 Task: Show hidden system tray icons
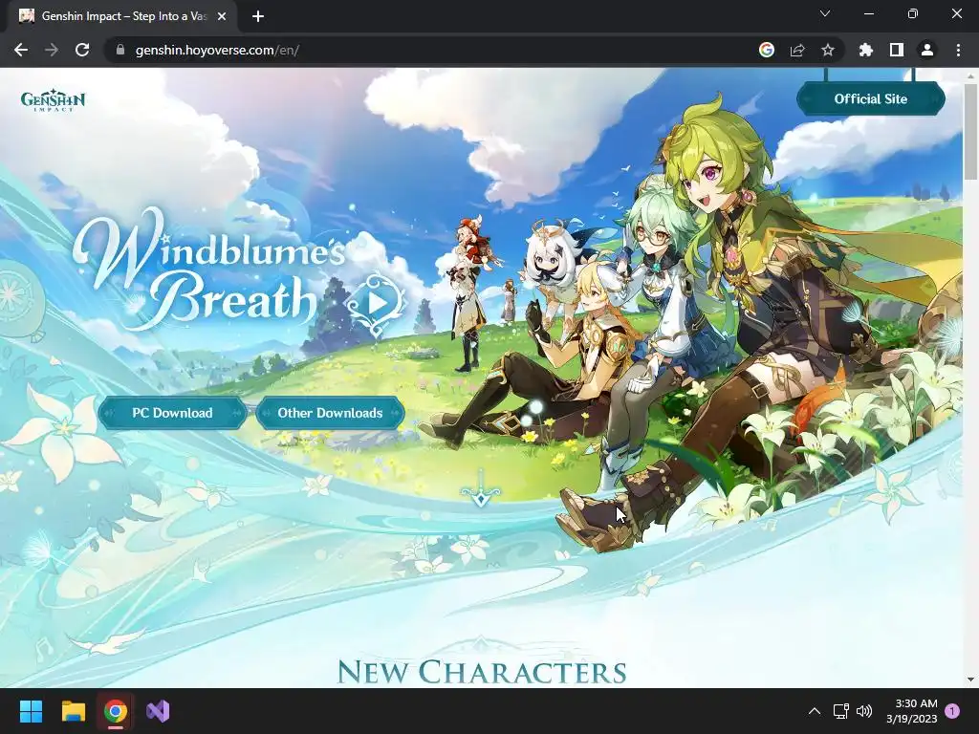815,711
